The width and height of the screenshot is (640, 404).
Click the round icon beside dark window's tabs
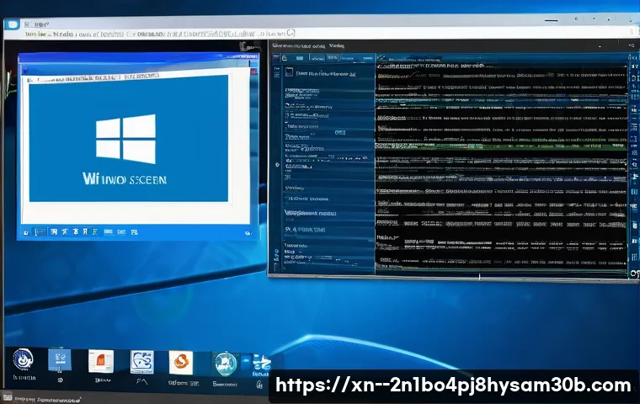(x=285, y=58)
